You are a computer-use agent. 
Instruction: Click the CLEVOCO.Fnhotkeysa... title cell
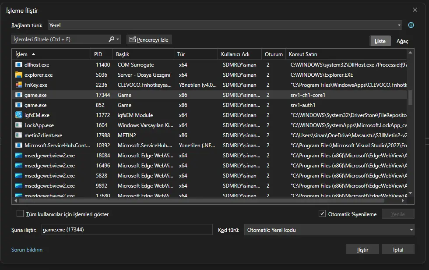point(144,85)
